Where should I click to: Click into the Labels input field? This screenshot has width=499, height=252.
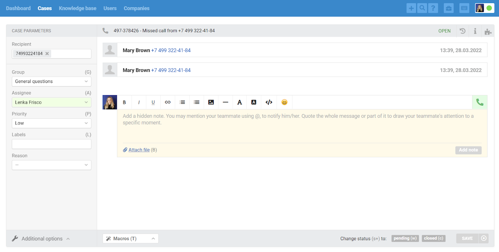click(x=51, y=144)
